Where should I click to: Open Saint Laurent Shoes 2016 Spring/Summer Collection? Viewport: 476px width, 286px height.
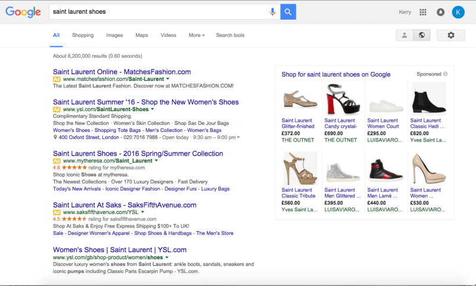(138, 153)
